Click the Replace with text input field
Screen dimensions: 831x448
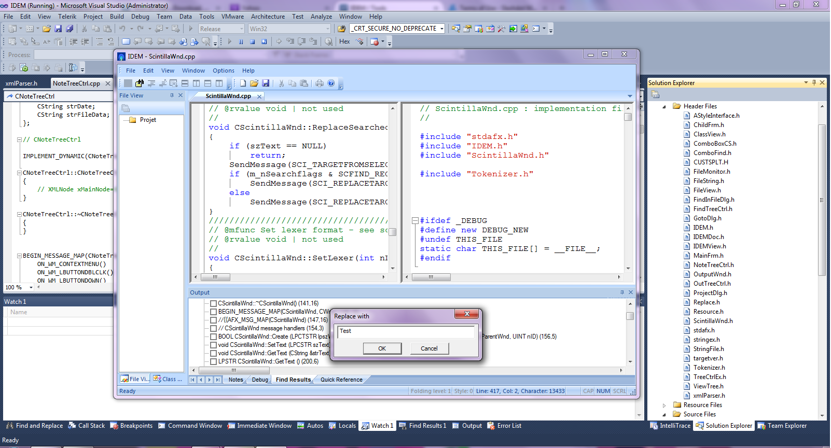[x=406, y=331]
